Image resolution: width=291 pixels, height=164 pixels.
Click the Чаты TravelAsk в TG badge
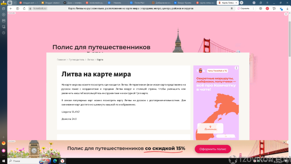217,71
